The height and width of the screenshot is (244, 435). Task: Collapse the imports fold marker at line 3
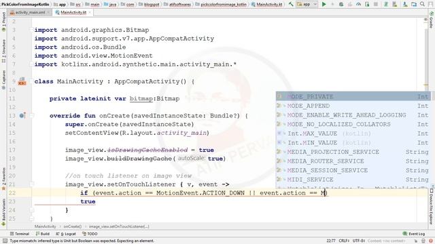tap(31, 30)
